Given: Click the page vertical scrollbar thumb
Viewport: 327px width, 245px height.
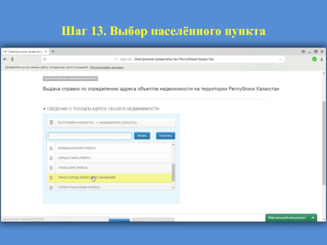Looking at the screenshot, I should coord(324,143).
